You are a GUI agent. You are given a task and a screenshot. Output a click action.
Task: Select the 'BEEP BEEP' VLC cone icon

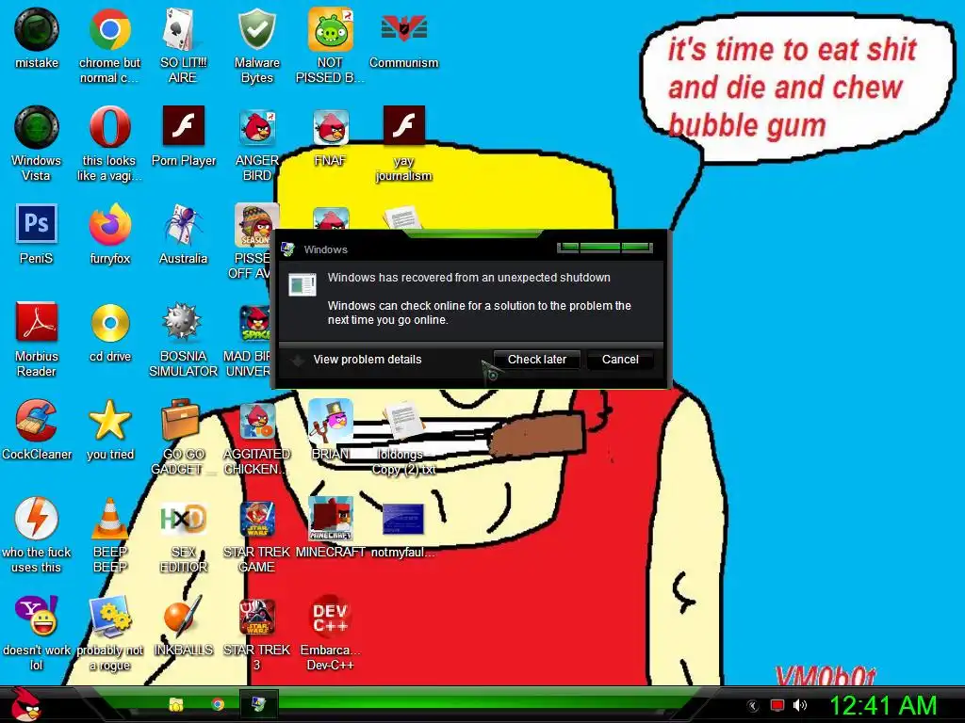pos(109,535)
